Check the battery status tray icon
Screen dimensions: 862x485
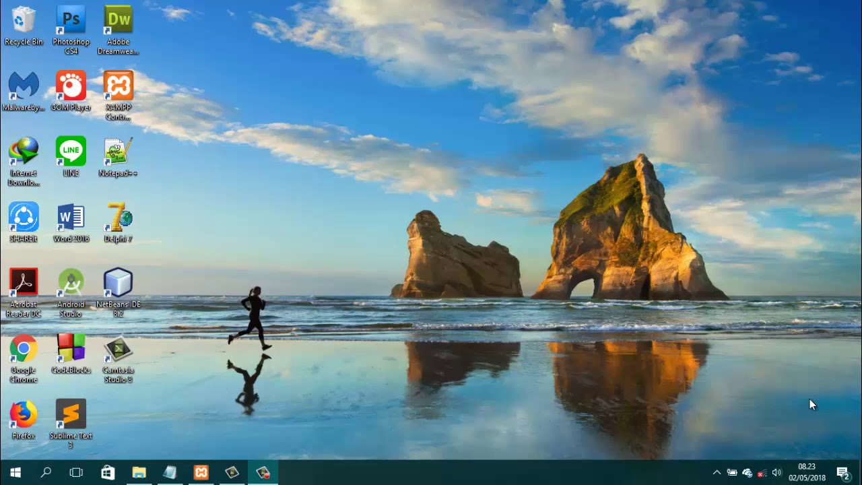(x=732, y=473)
